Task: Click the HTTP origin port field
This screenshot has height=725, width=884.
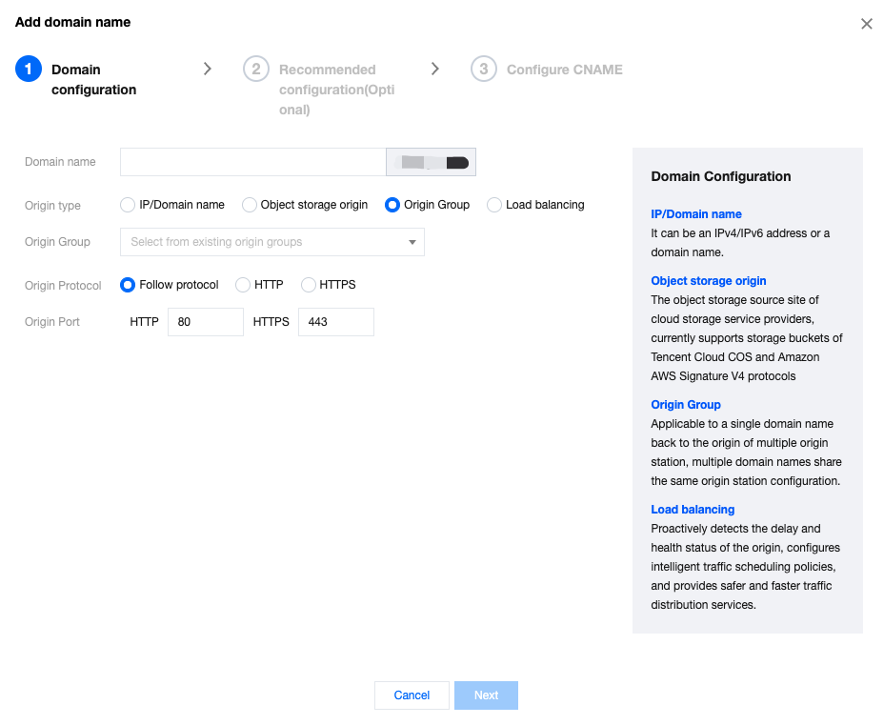Action: coord(205,322)
